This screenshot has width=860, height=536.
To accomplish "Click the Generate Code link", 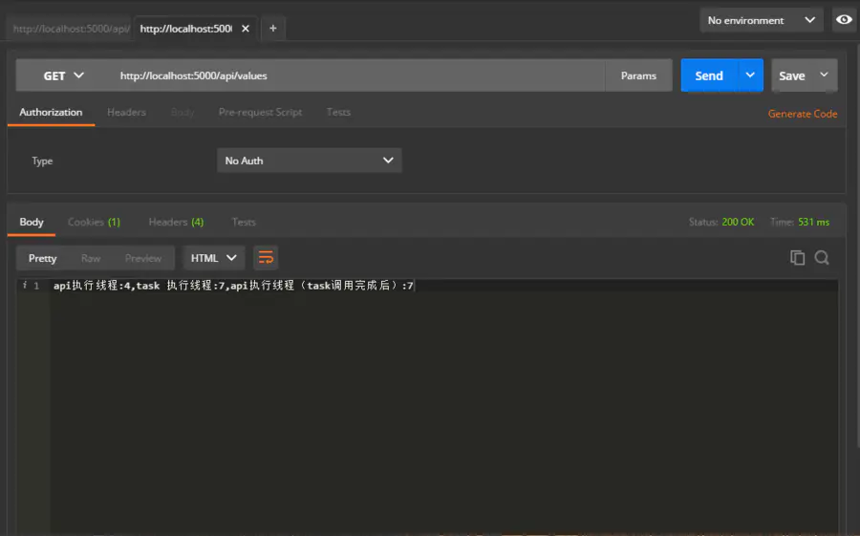I will 803,114.
